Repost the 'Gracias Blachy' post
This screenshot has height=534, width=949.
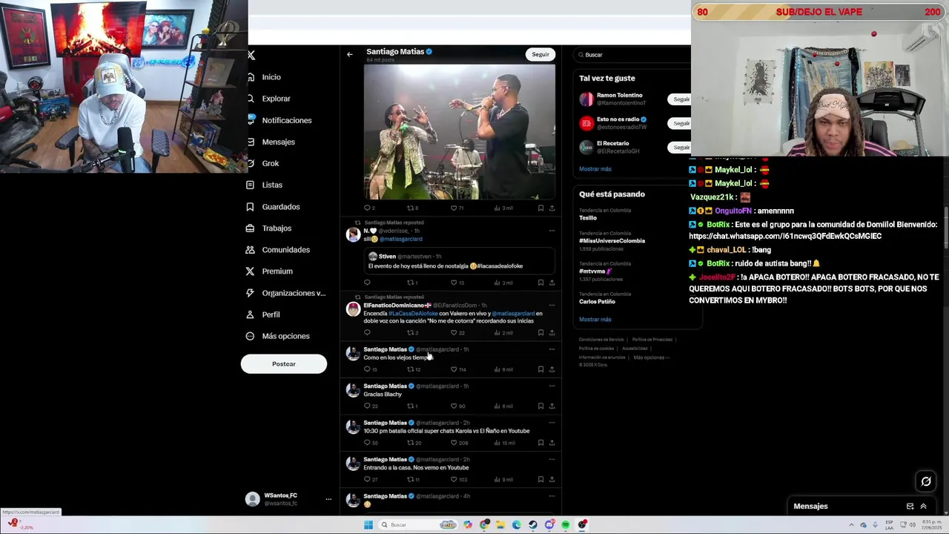[411, 406]
